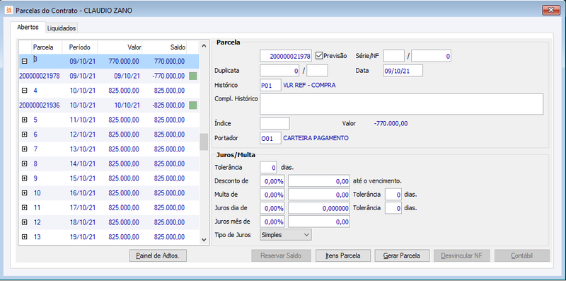Click the Portador code field O01

[x=270, y=138]
